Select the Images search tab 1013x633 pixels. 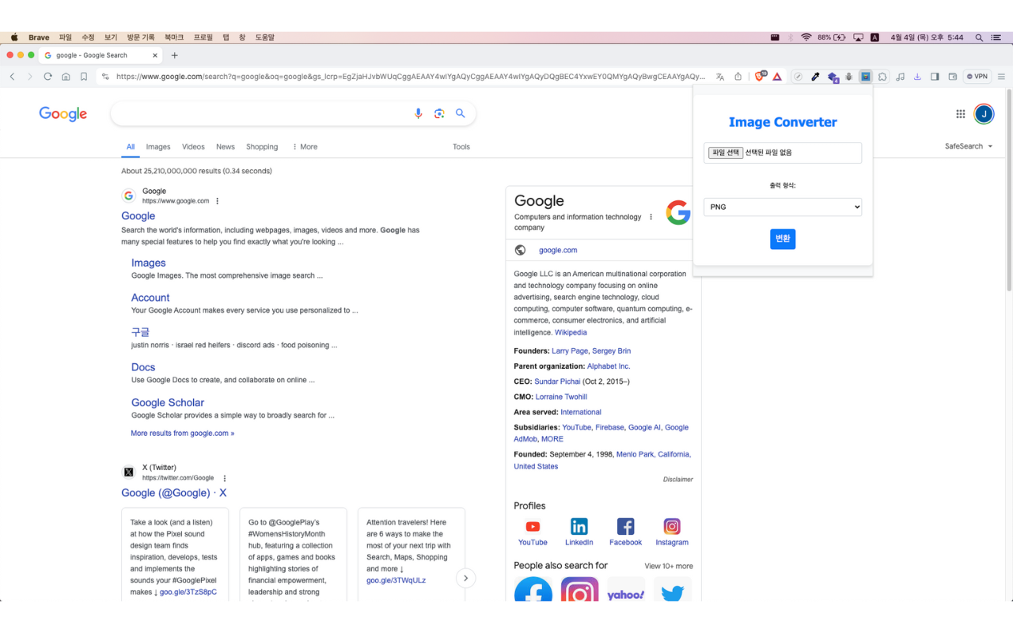point(158,146)
